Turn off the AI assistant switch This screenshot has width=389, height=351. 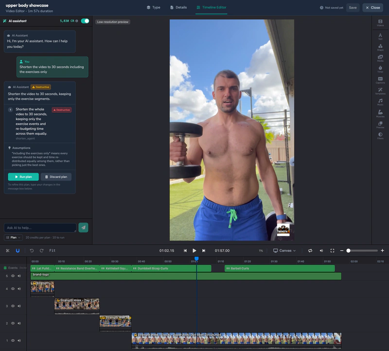coord(85,21)
